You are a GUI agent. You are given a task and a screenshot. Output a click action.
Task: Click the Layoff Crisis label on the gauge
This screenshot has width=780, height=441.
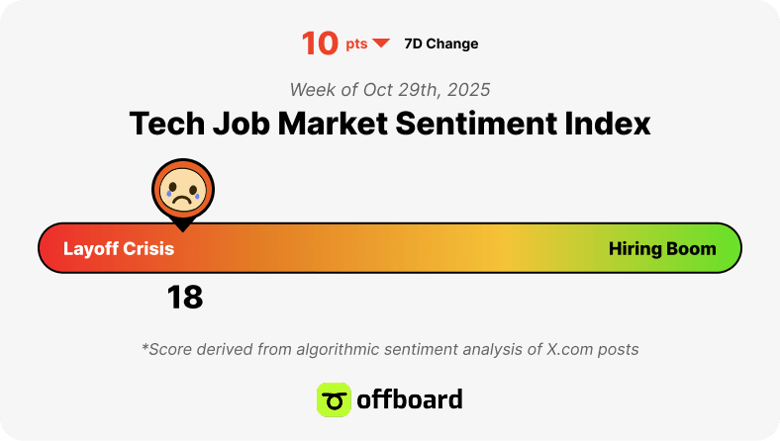pyautogui.click(x=119, y=248)
